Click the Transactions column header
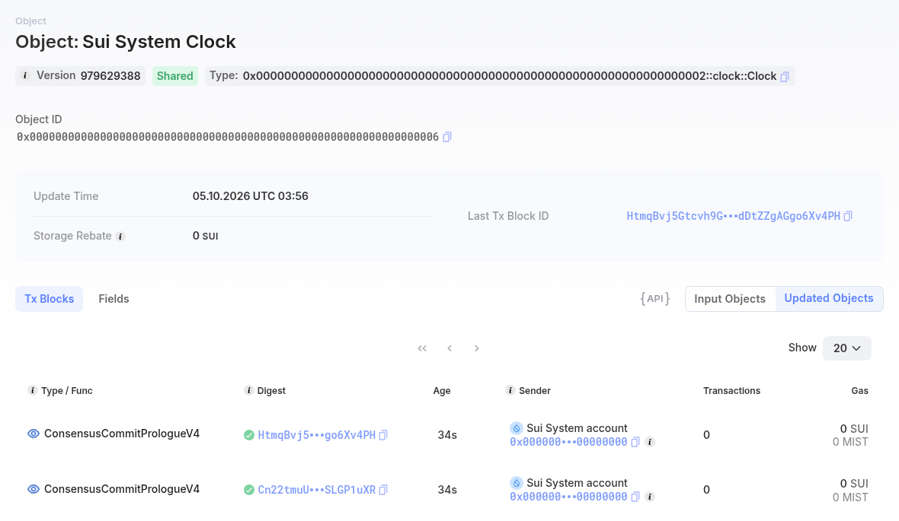Viewport: 899px width, 521px height. pyautogui.click(x=731, y=390)
